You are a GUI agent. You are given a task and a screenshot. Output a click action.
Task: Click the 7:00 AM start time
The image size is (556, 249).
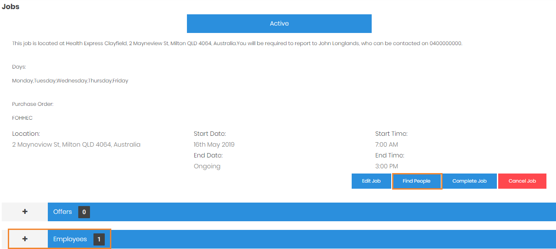(386, 144)
